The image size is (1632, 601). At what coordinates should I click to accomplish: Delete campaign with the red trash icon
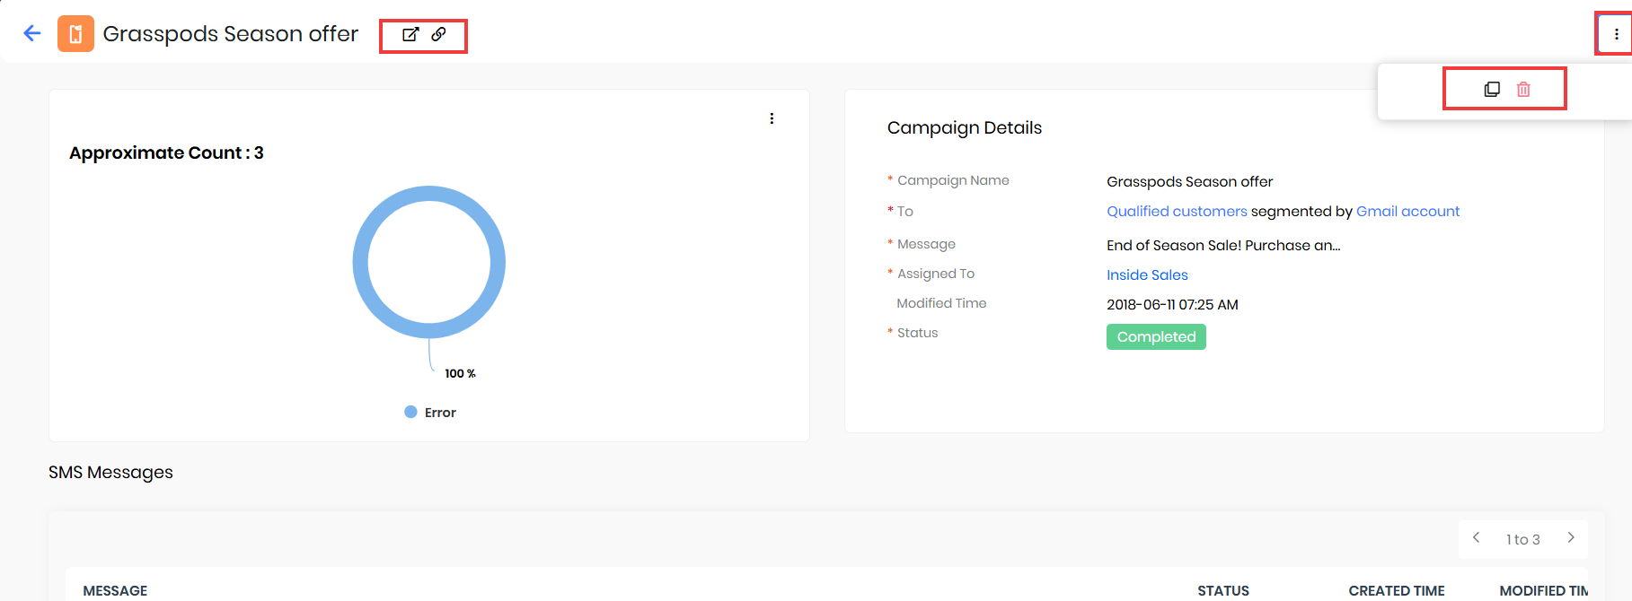click(x=1523, y=89)
